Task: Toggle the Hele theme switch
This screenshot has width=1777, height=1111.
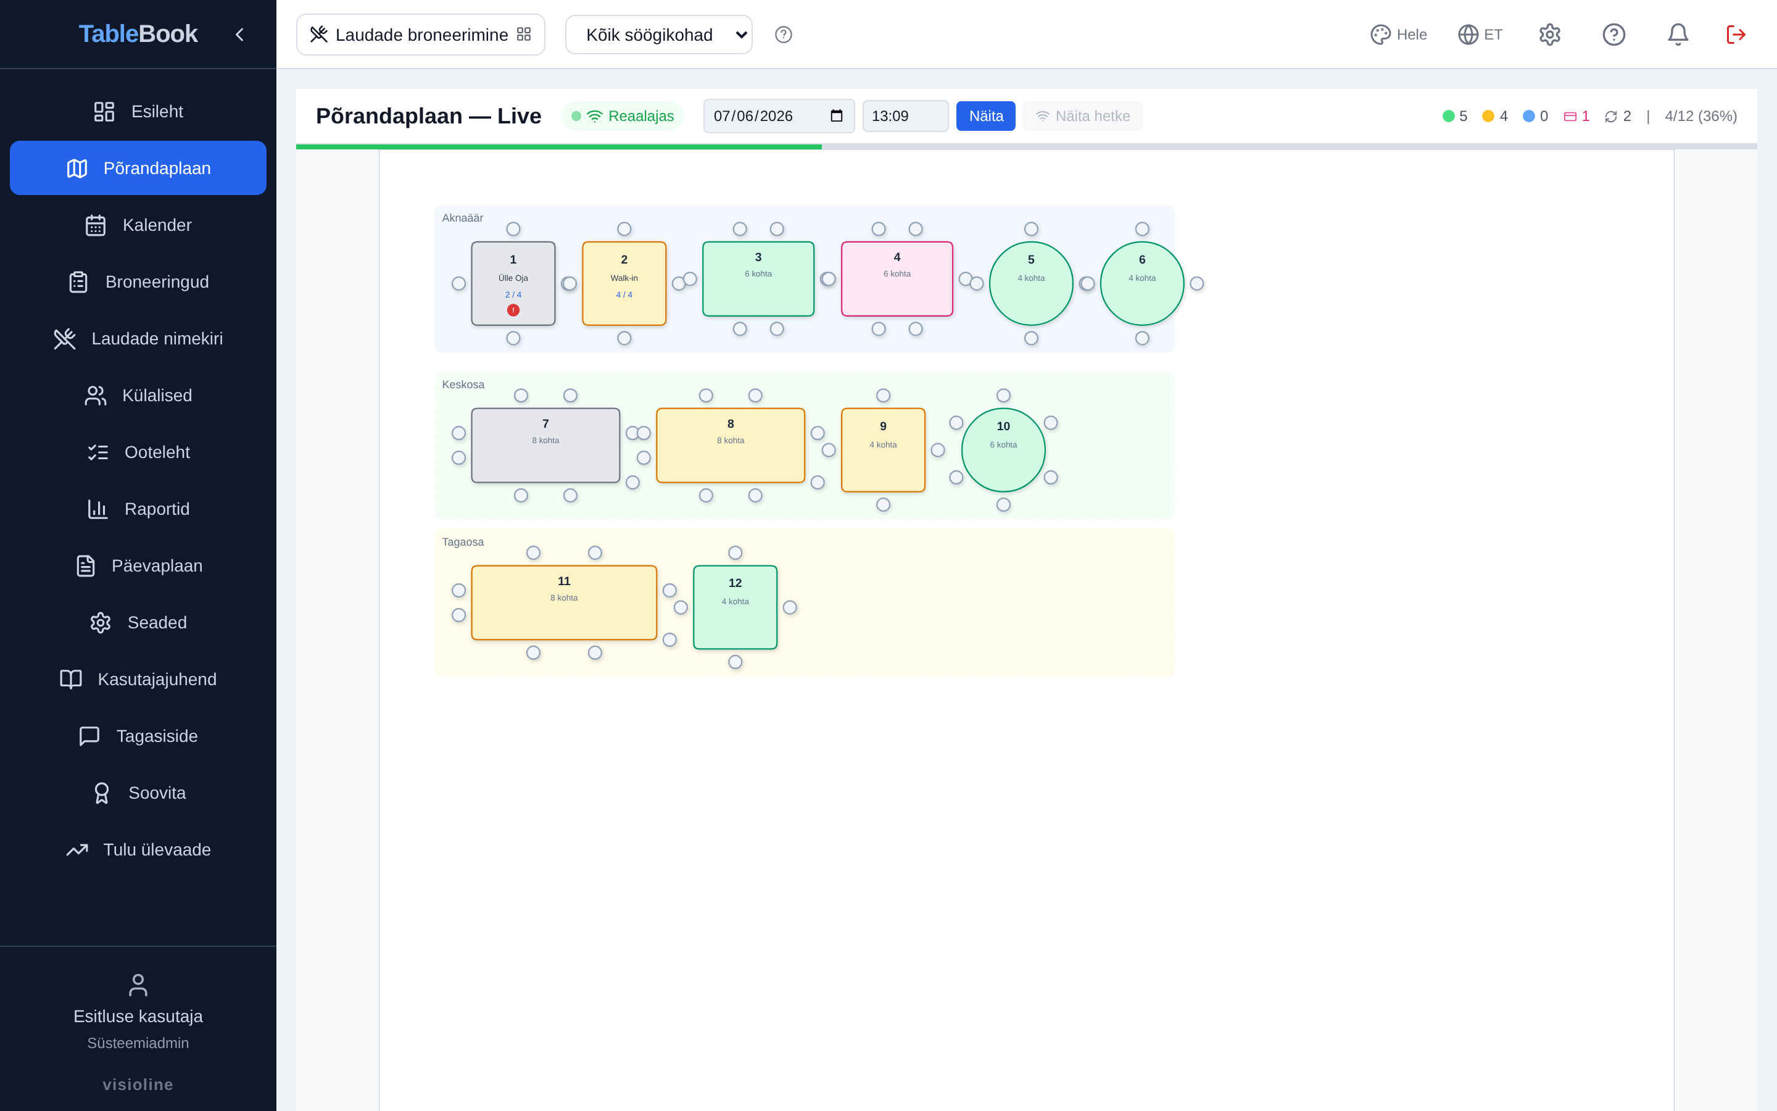Action: click(1398, 35)
